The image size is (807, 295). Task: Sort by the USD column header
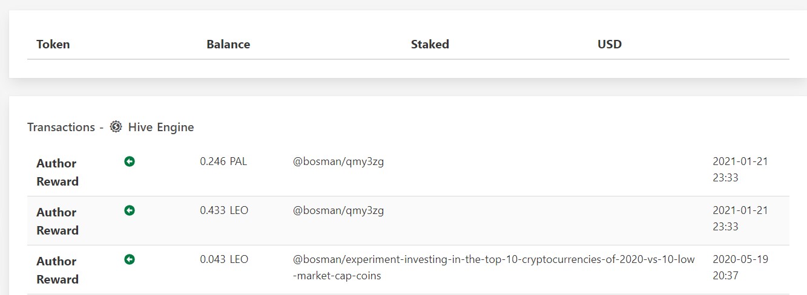tap(610, 44)
